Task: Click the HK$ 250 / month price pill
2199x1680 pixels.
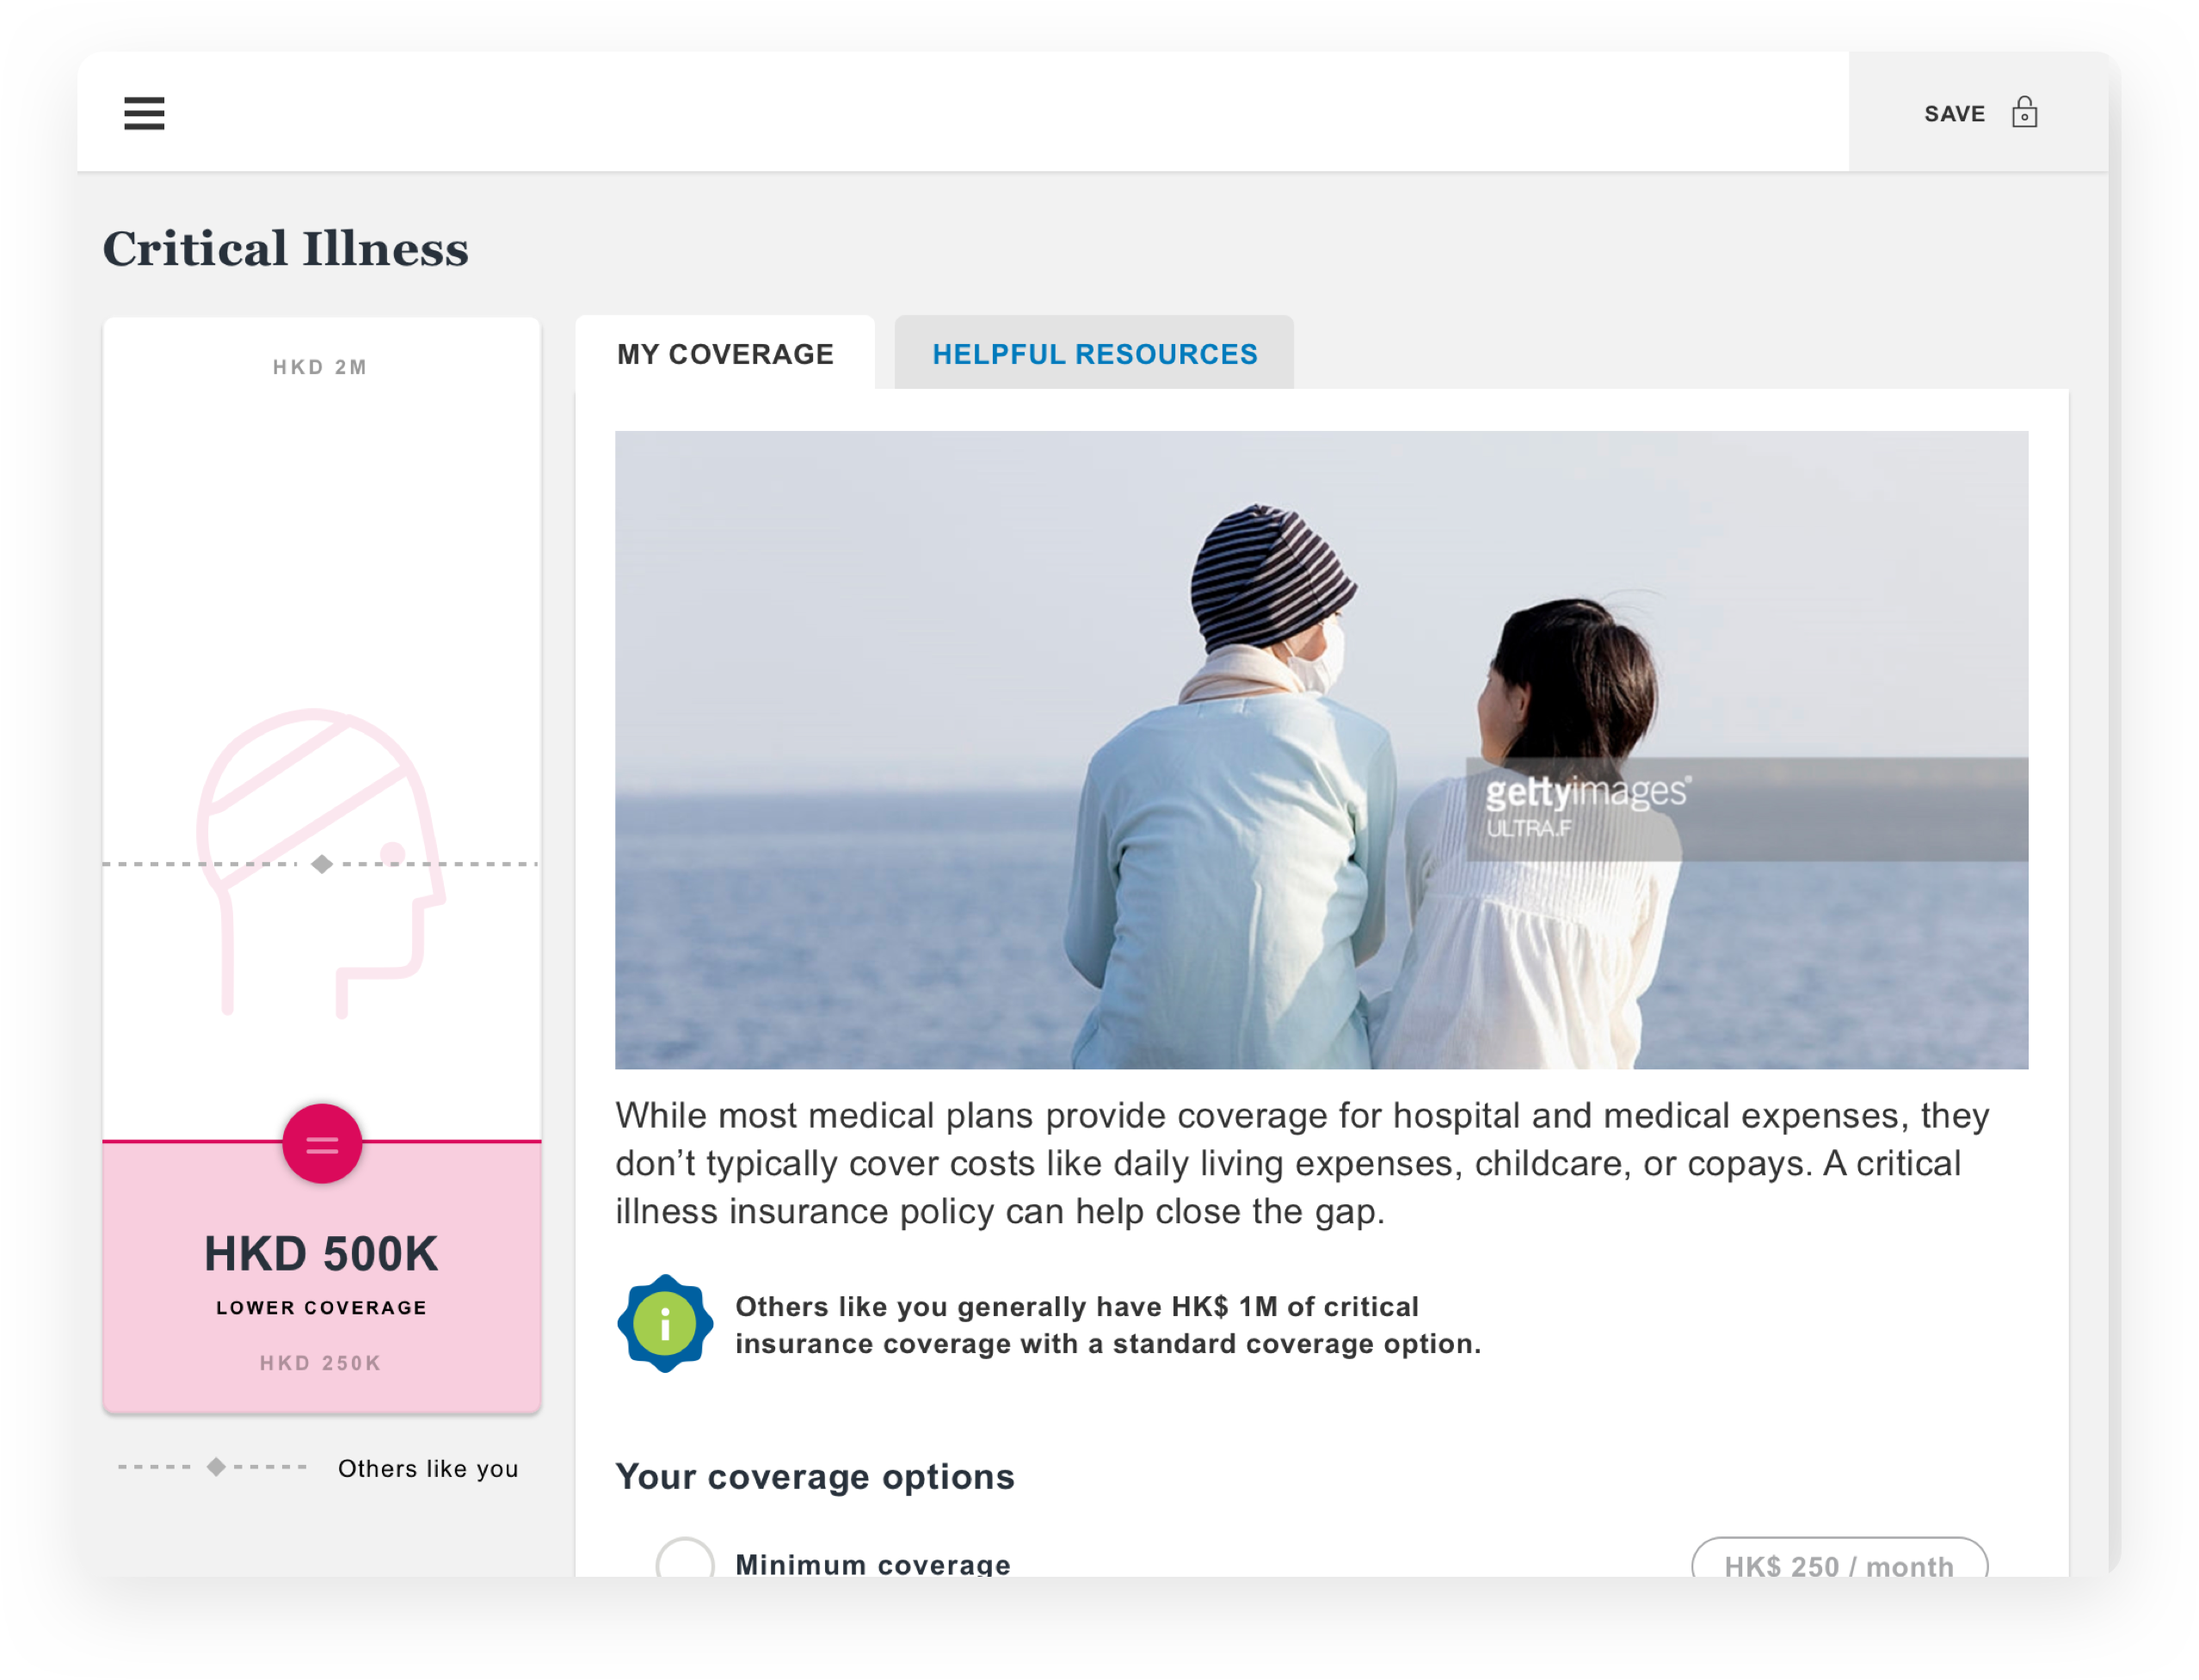Action: click(1838, 1563)
